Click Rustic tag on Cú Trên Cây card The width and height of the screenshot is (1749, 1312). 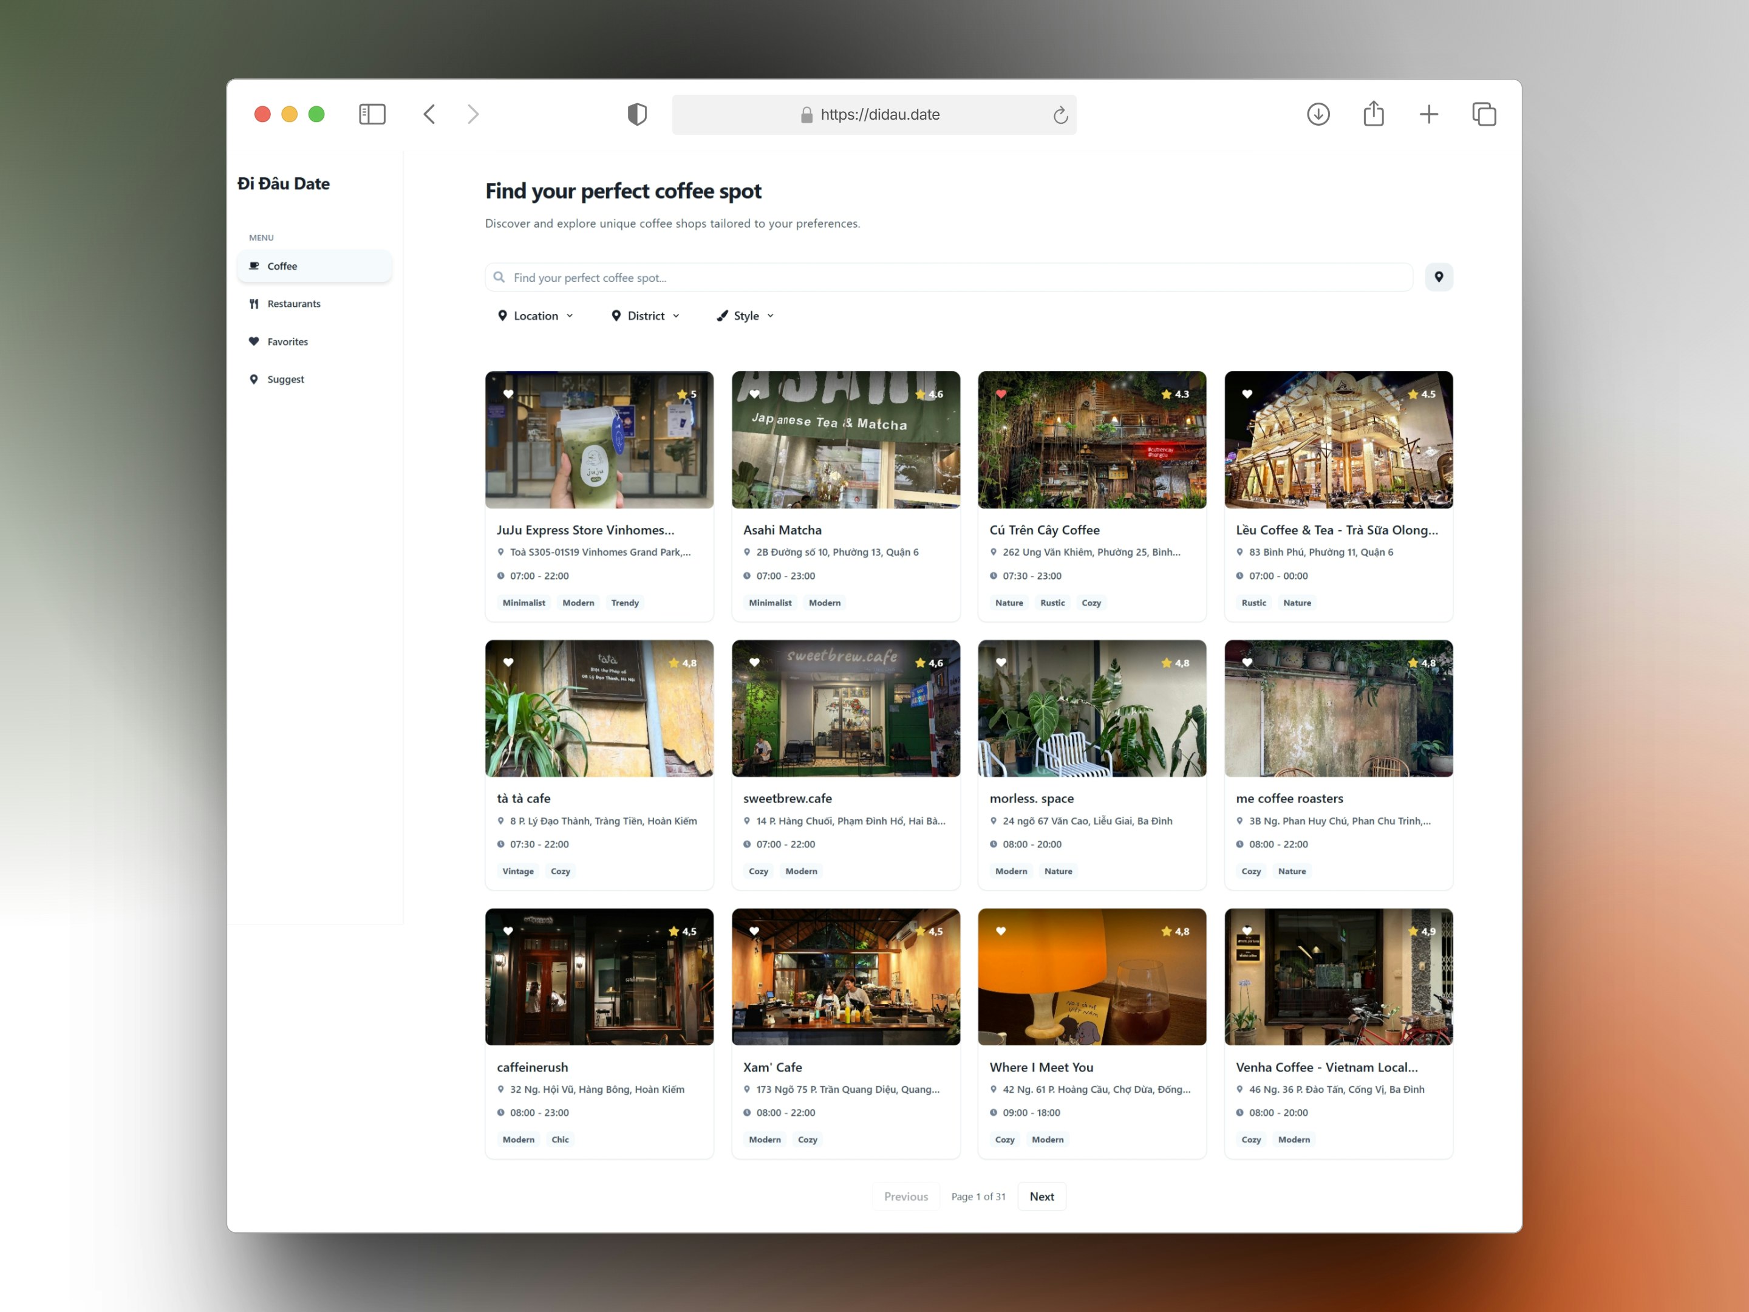click(x=1052, y=603)
